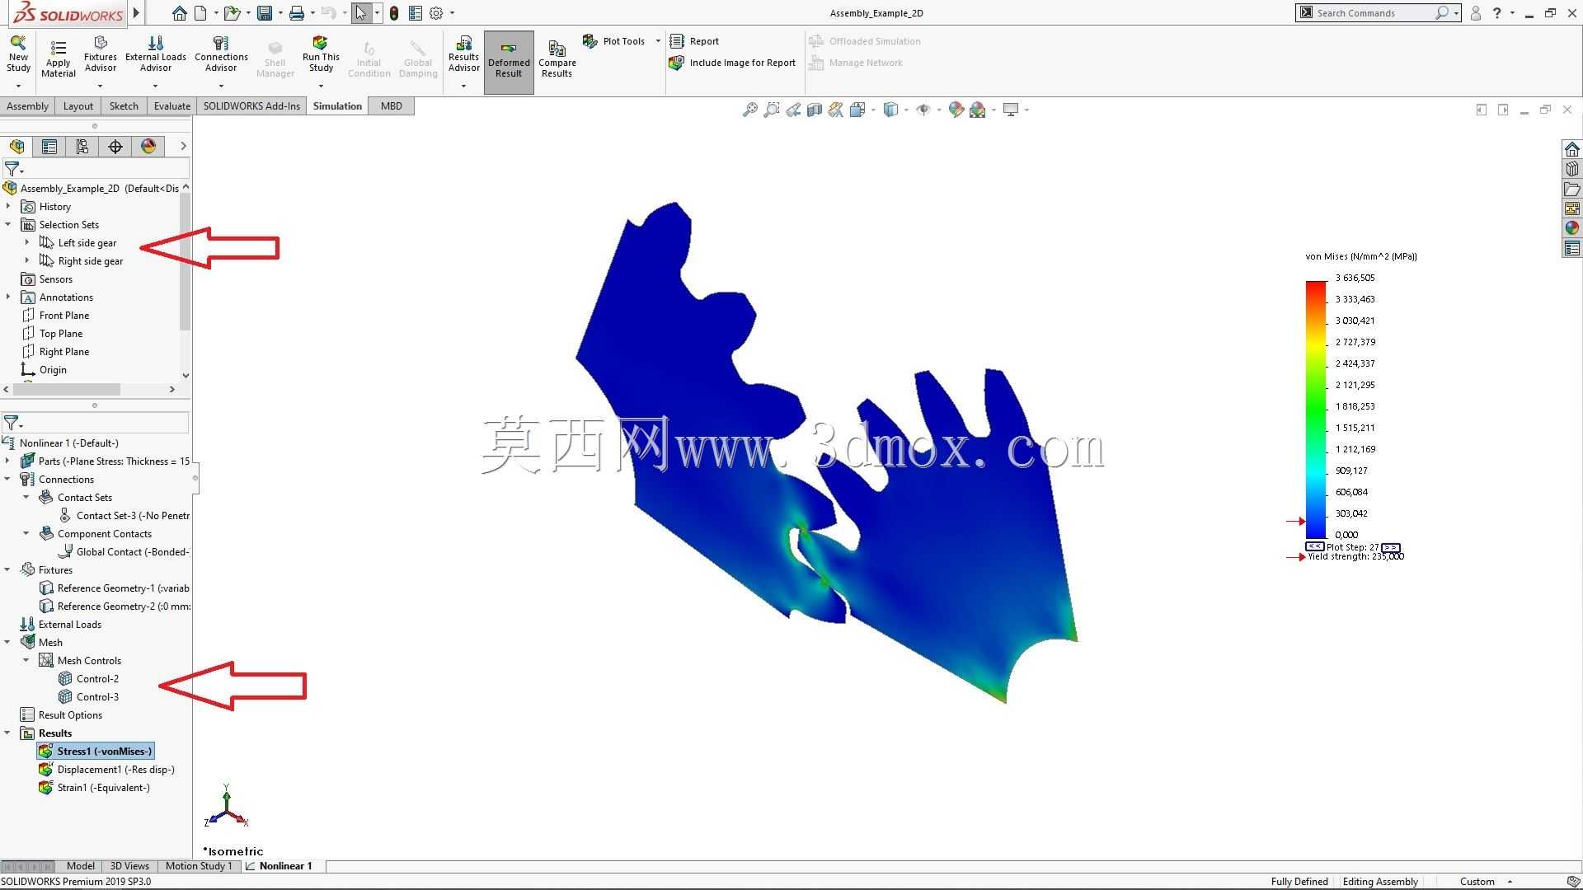1583x890 pixels.
Task: Click the Report button
Action: [x=695, y=41]
